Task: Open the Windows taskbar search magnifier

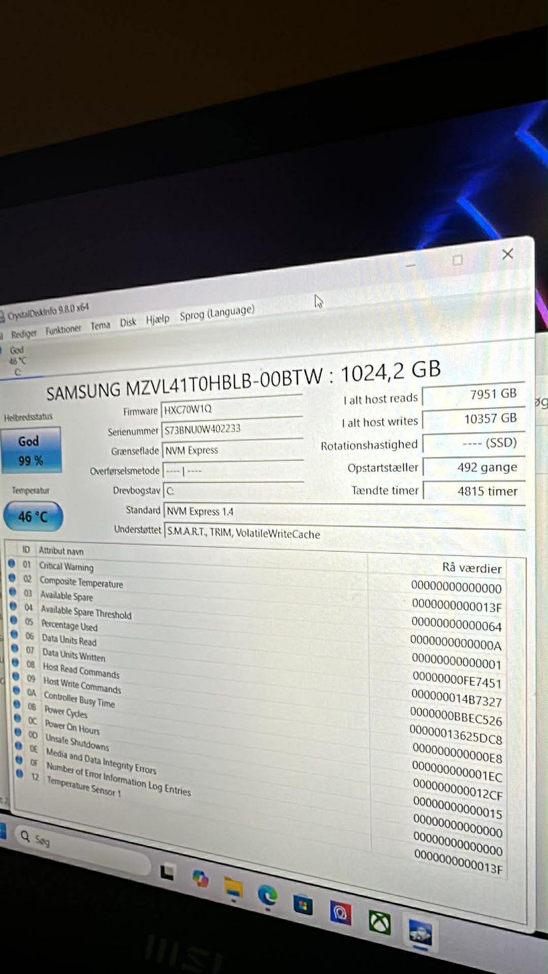Action: 25,836
